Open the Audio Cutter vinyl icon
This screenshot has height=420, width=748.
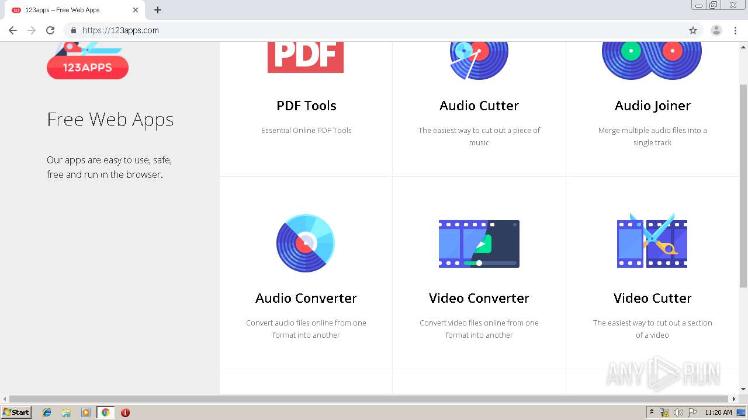click(479, 61)
